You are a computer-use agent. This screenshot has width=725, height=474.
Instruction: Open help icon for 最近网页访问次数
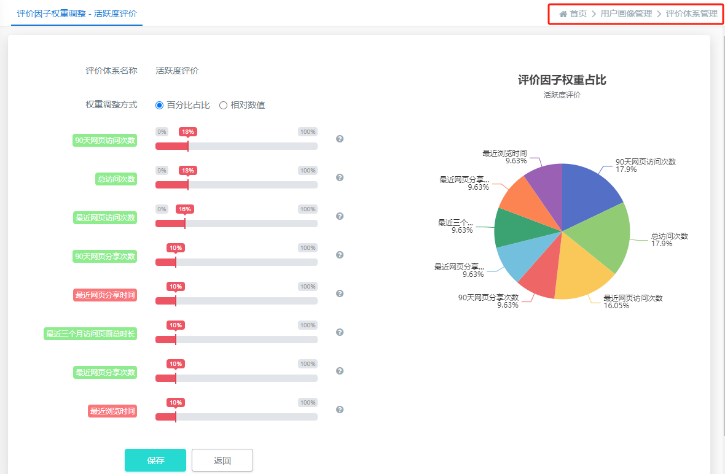coord(340,216)
